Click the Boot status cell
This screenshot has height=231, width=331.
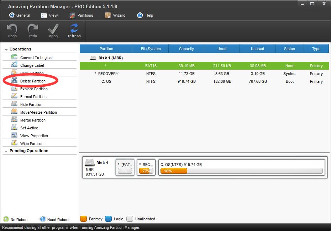290,81
